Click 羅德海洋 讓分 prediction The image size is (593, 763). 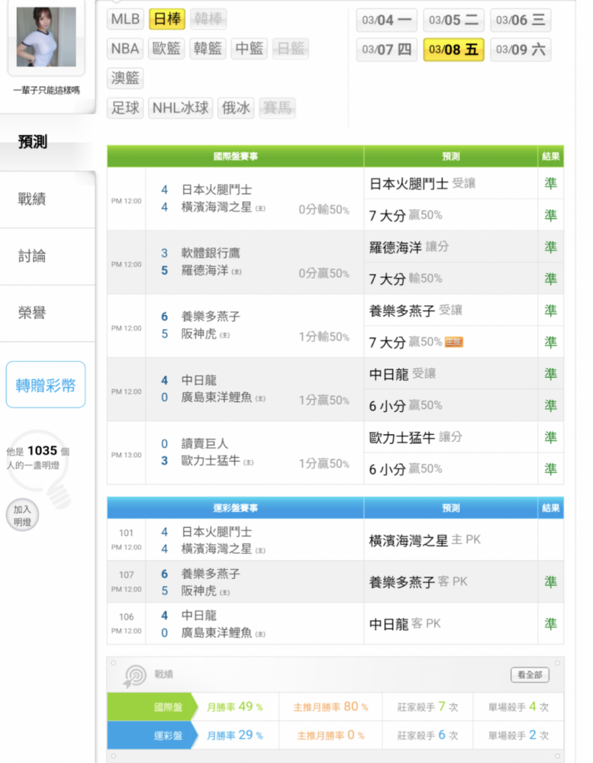click(x=409, y=246)
